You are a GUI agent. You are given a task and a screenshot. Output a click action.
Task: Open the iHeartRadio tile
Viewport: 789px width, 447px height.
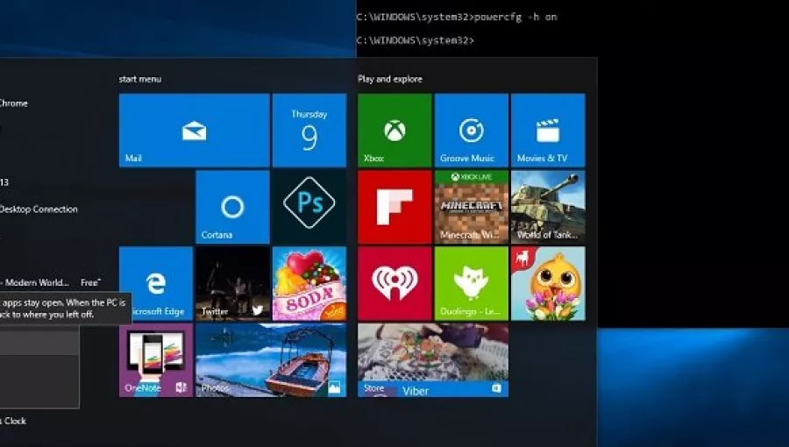[x=394, y=284]
